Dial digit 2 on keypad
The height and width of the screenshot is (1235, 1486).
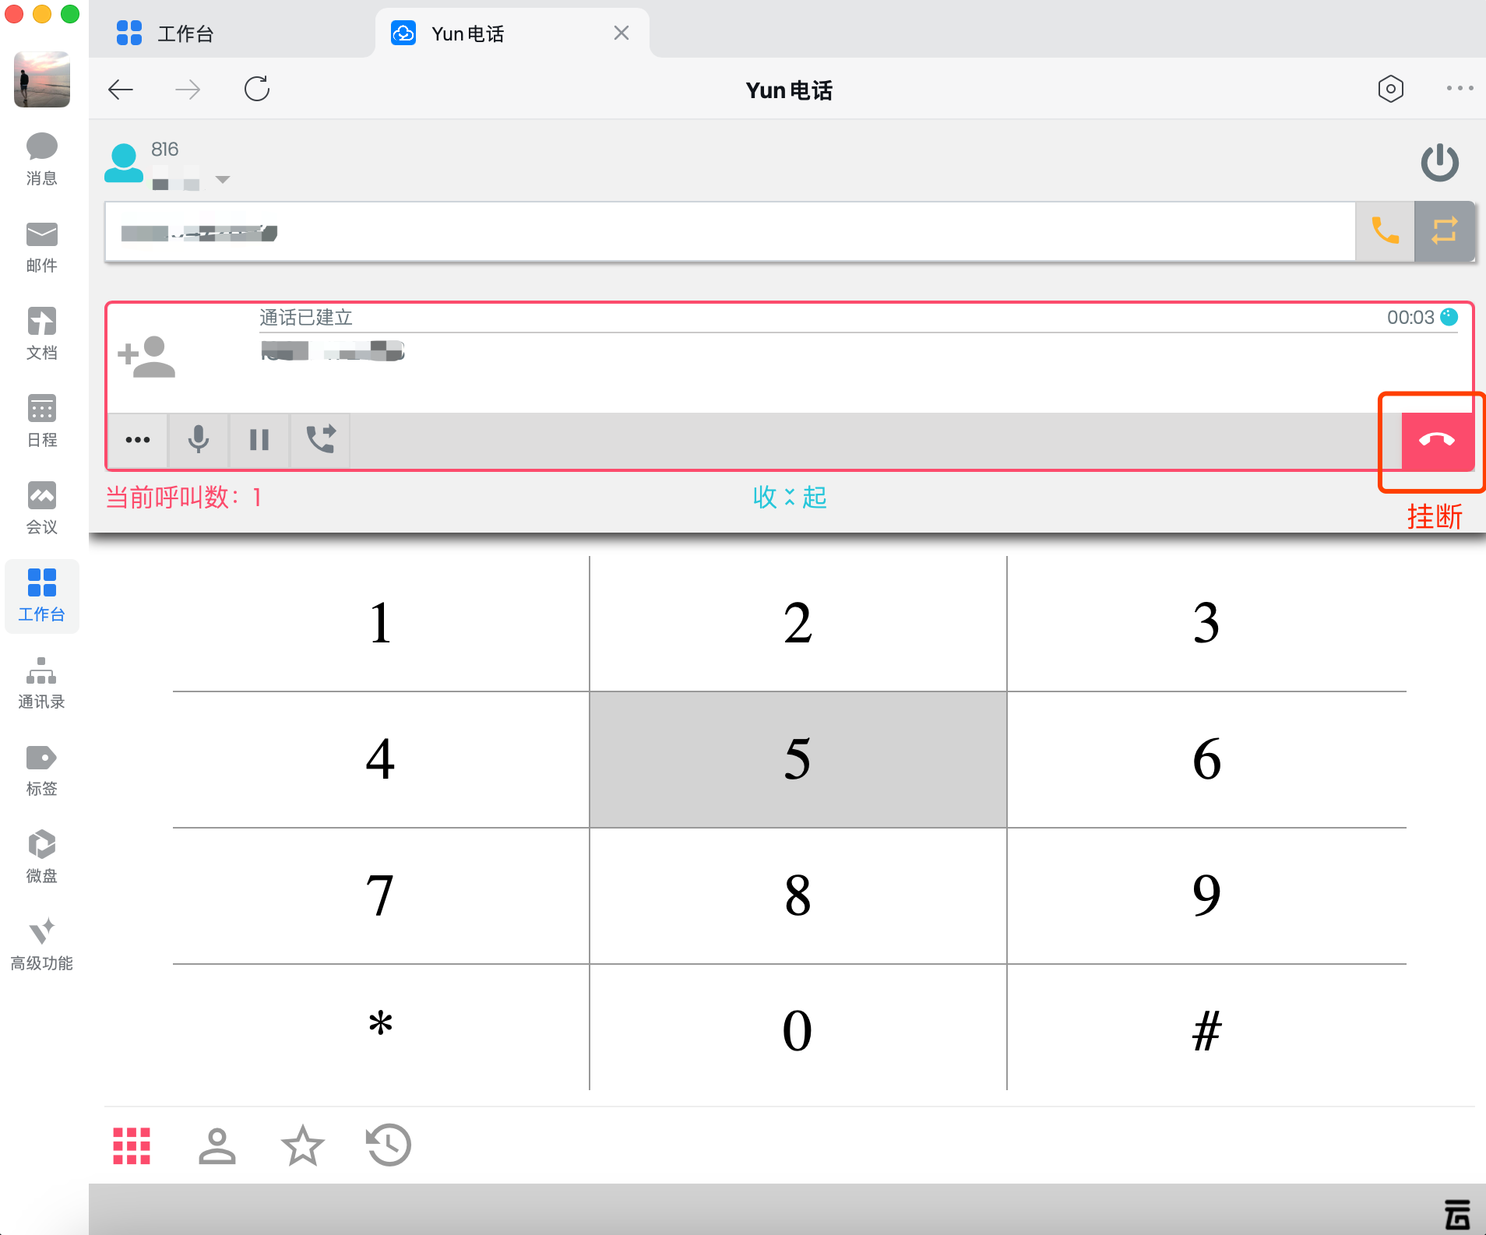tap(798, 623)
